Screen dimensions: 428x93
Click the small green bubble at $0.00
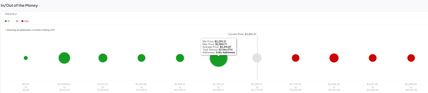pyautogui.click(x=26, y=58)
